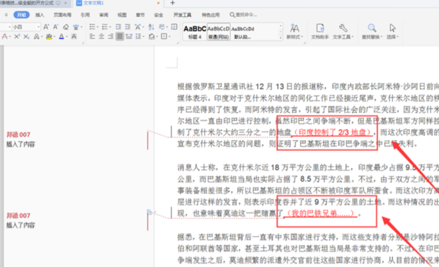Expand borders dropdown arrow
The image size is (439, 267).
coord(169,37)
